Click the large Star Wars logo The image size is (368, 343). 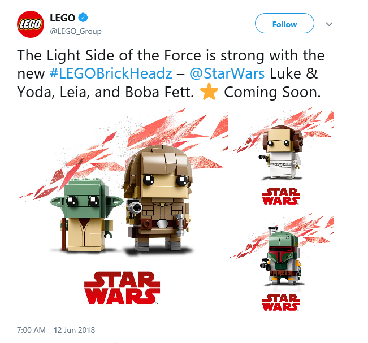coord(122,288)
